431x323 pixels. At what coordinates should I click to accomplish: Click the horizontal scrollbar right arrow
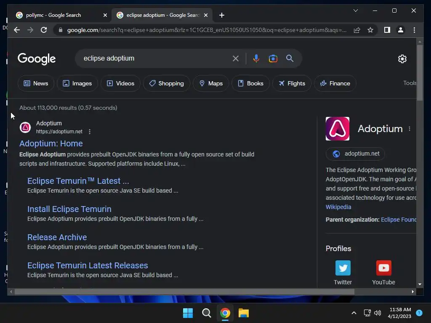tap(412, 292)
